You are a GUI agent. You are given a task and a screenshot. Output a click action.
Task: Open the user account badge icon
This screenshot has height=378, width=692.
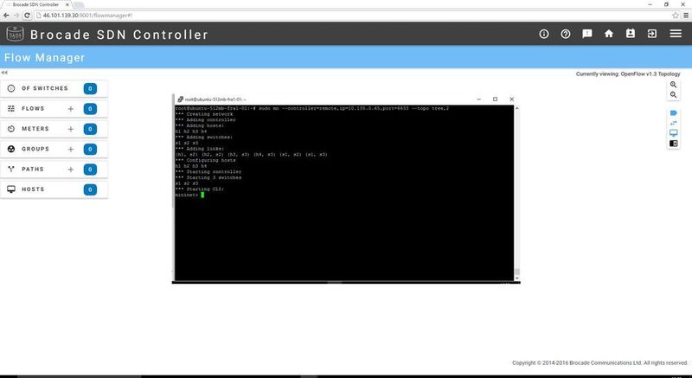pos(631,34)
